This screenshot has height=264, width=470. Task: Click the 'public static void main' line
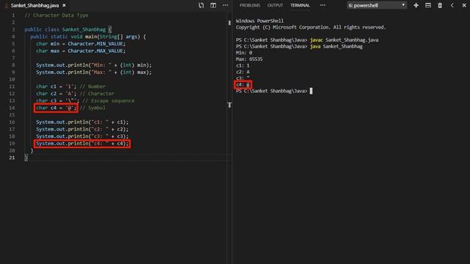click(88, 37)
